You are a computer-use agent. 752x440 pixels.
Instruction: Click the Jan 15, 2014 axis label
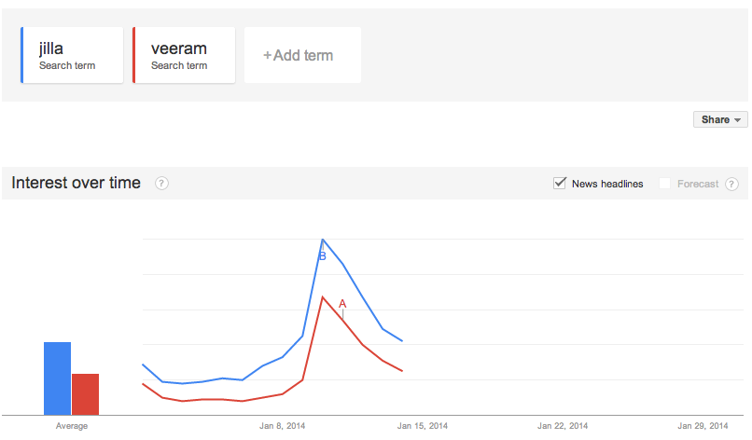[423, 426]
